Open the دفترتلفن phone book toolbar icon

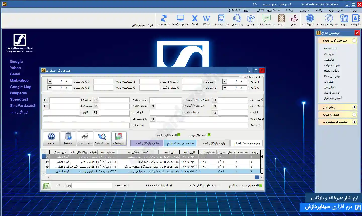[355, 20]
